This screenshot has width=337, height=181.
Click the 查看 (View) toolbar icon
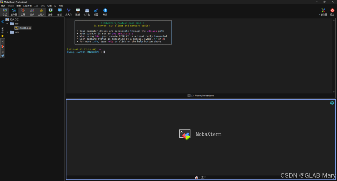[50, 12]
